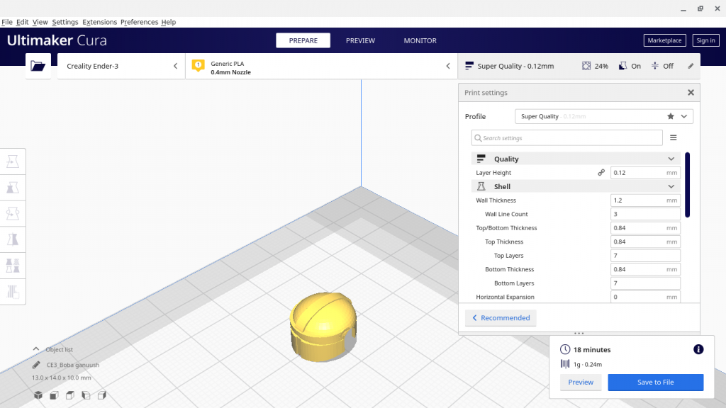Open file folder icon
The image size is (726, 408).
(38, 66)
